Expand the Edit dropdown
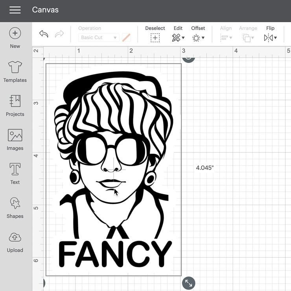 pyautogui.click(x=178, y=38)
